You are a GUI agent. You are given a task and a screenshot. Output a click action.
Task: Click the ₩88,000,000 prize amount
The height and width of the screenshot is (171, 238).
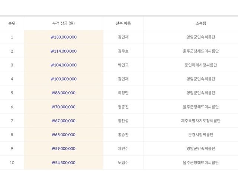click(x=64, y=93)
